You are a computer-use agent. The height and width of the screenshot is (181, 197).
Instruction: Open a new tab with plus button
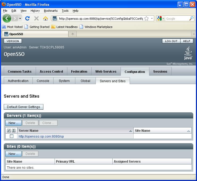pos(73,34)
